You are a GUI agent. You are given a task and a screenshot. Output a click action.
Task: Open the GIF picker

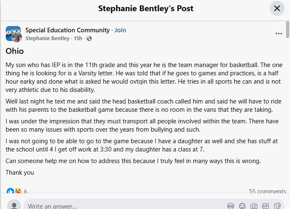pyautogui.click(x=266, y=206)
